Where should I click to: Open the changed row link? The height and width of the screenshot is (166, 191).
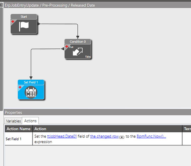click(104, 136)
